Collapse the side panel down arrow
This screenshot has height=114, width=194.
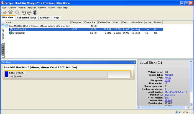(x=3, y=25)
